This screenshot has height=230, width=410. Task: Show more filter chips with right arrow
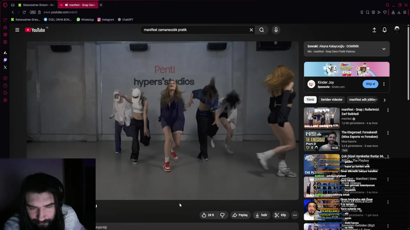click(x=384, y=100)
